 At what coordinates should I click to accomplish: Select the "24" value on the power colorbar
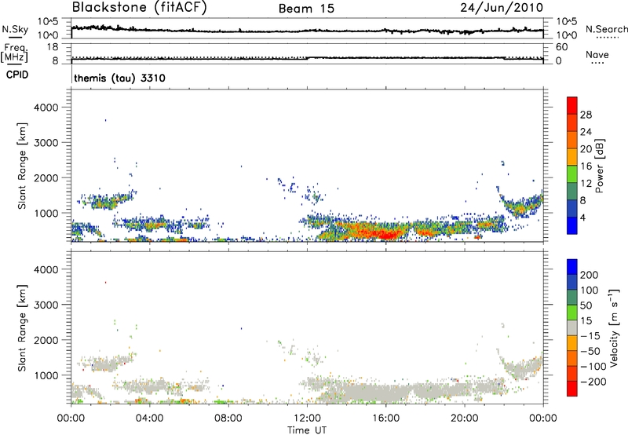pyautogui.click(x=586, y=132)
